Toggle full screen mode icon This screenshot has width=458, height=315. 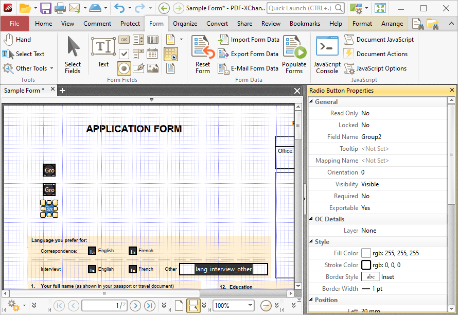(380, 8)
